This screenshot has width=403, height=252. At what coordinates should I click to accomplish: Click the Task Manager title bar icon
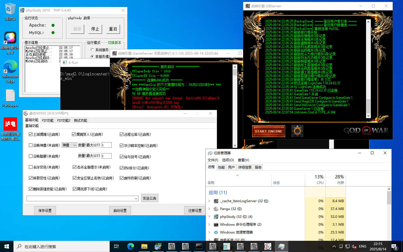click(x=210, y=153)
